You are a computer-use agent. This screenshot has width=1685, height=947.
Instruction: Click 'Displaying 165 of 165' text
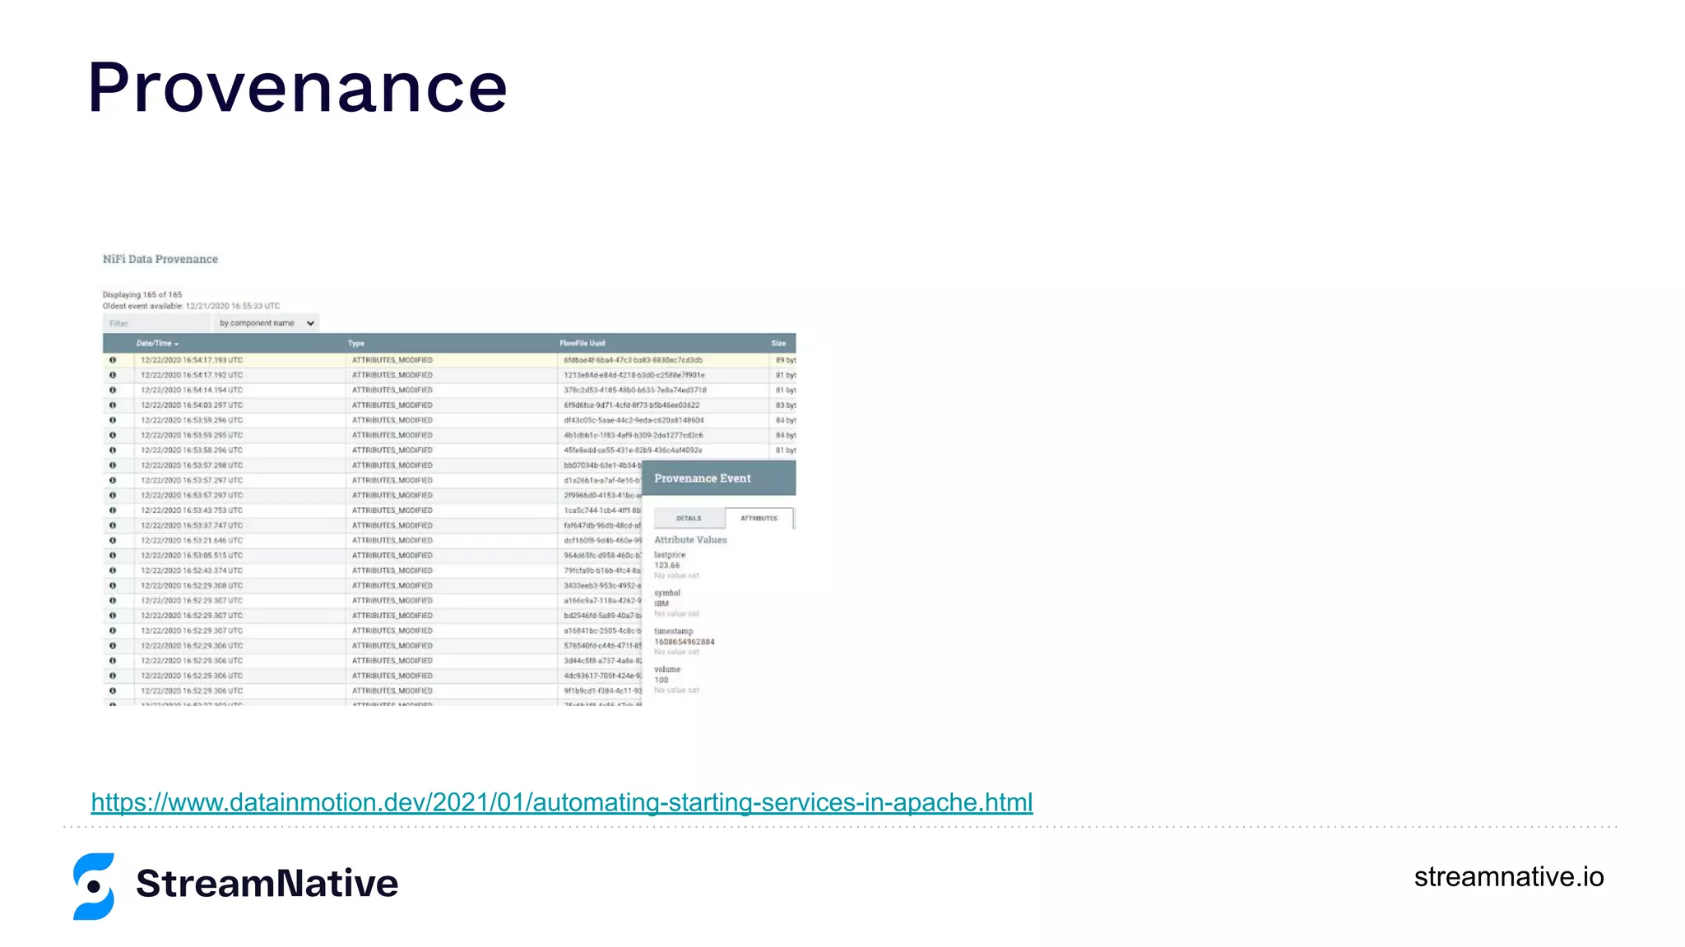click(142, 294)
